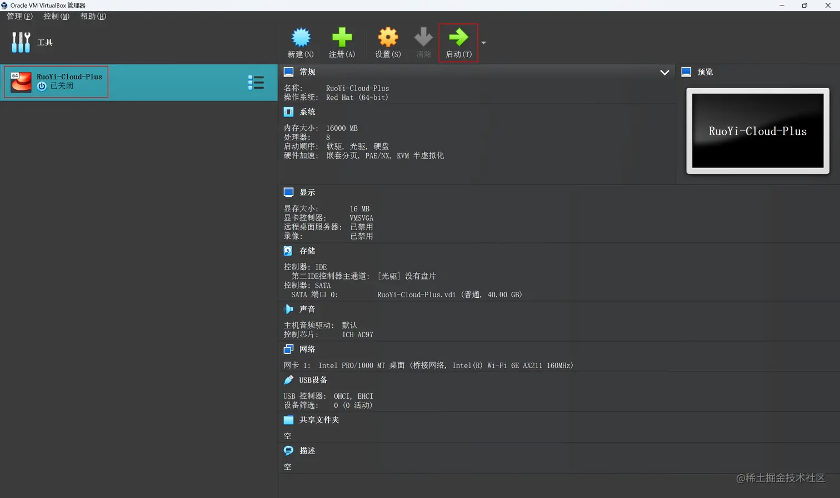Click the 描述 speech bubble icon
The image size is (840, 498).
288,450
